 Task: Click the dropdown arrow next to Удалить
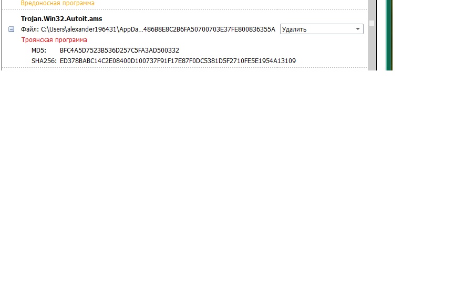tap(358, 29)
